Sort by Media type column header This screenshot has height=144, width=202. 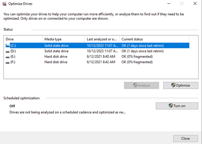coord(63,39)
